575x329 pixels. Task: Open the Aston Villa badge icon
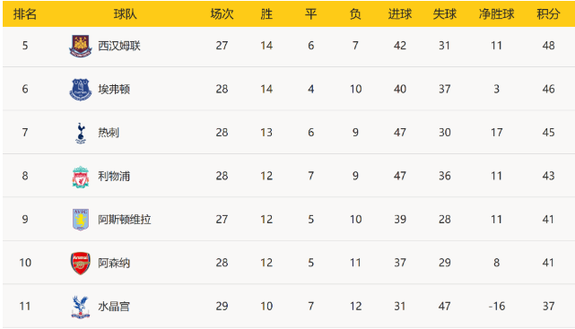coord(81,220)
